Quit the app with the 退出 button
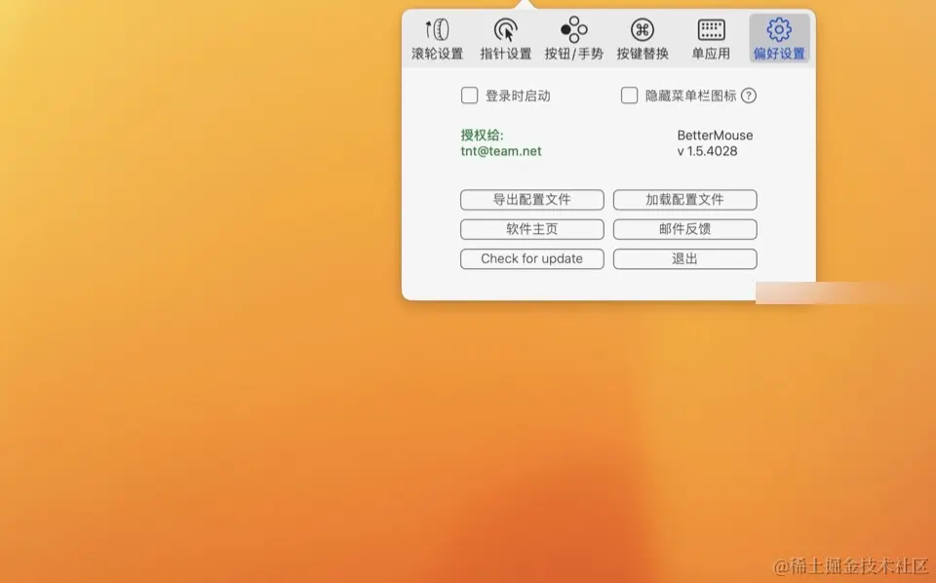The image size is (936, 583). [x=684, y=258]
